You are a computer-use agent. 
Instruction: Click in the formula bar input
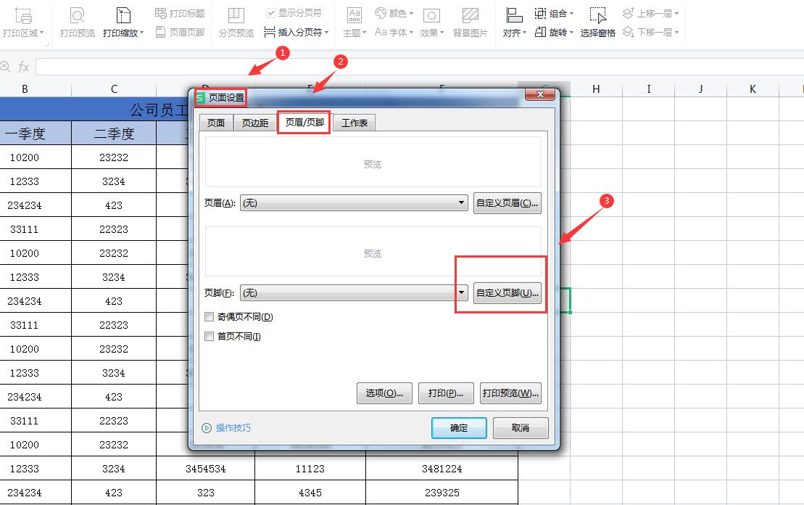click(420, 67)
